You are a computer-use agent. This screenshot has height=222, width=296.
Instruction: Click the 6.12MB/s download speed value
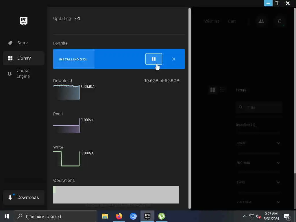point(88,87)
